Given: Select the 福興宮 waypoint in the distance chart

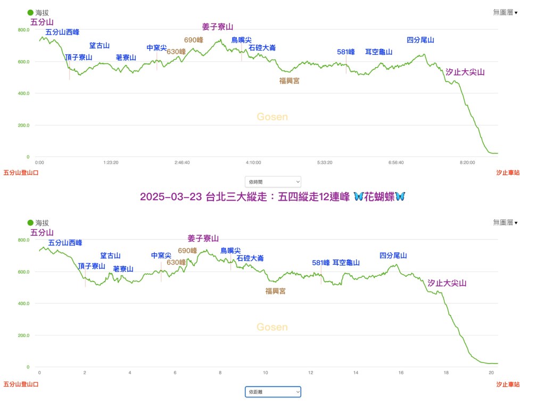Looking at the screenshot, I should [276, 291].
